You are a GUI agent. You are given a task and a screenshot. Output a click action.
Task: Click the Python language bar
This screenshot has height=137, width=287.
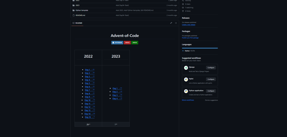point(200,48)
